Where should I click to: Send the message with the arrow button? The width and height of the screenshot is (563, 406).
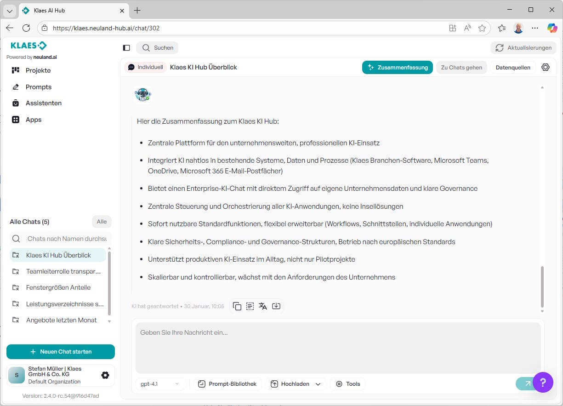click(527, 384)
